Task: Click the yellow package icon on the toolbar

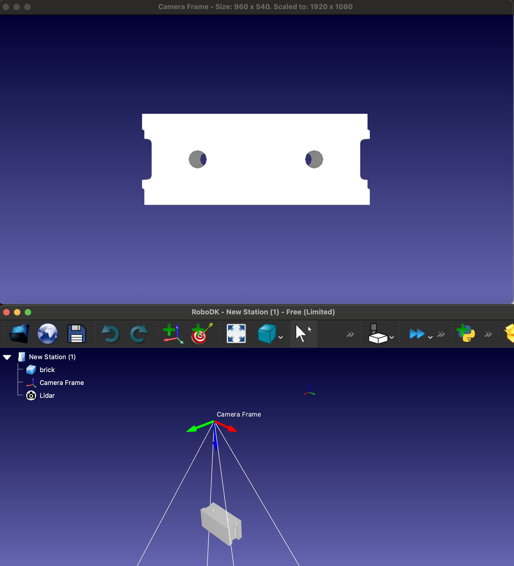Action: (x=509, y=333)
